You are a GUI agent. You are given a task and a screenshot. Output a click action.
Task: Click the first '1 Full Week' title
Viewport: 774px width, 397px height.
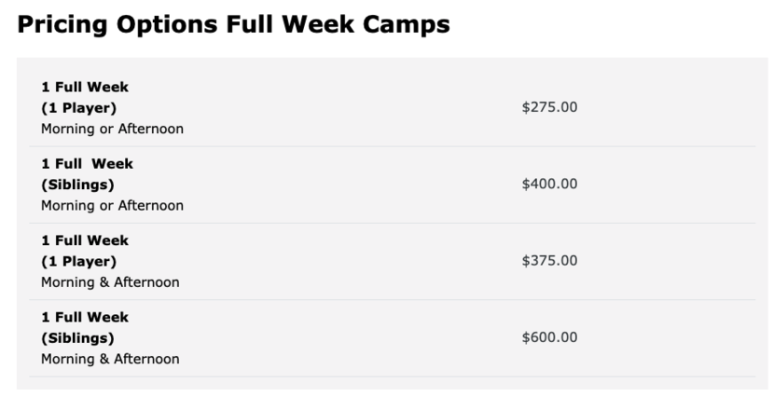tap(85, 87)
